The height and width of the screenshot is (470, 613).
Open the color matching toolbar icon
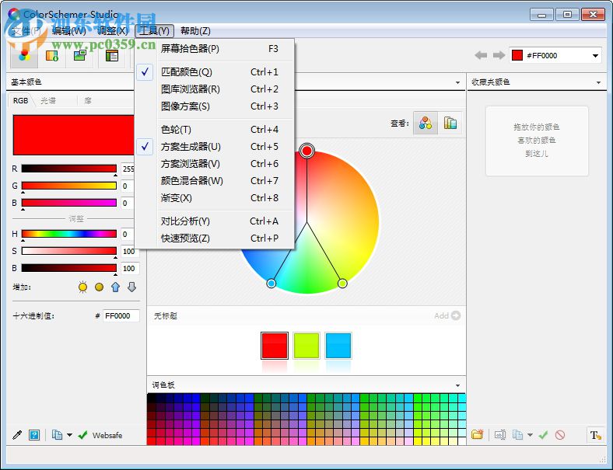pos(24,55)
